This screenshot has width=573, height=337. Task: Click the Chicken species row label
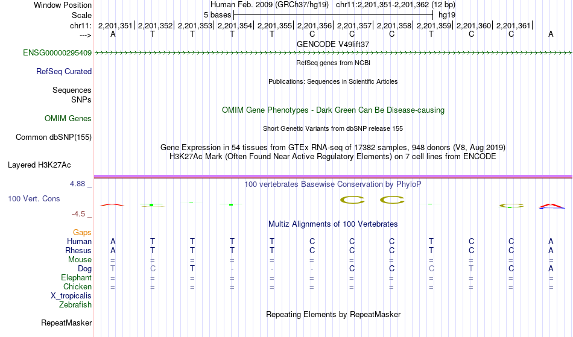pos(77,286)
